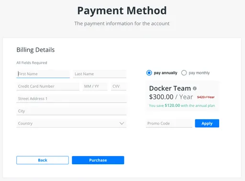Click the "Billing Details" heading
This screenshot has width=245, height=181.
click(x=35, y=50)
